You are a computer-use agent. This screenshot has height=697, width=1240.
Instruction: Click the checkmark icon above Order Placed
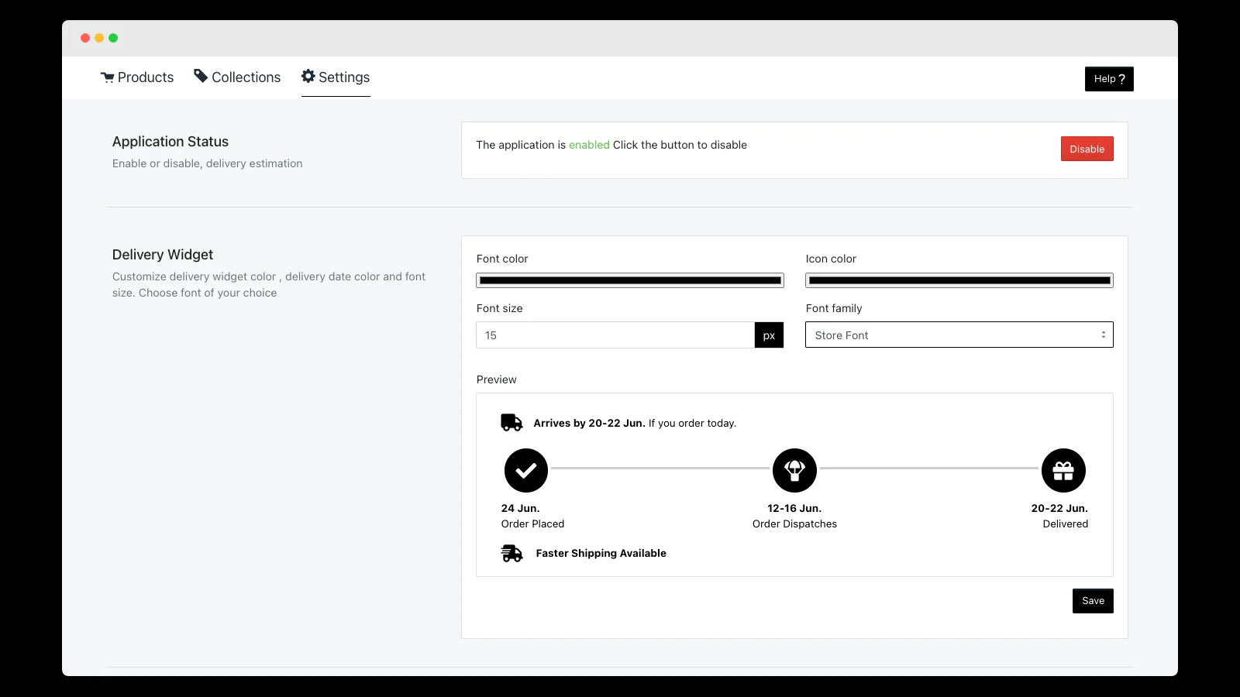(x=526, y=470)
